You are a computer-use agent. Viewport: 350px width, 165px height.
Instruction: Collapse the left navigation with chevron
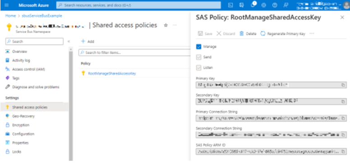tap(69, 41)
